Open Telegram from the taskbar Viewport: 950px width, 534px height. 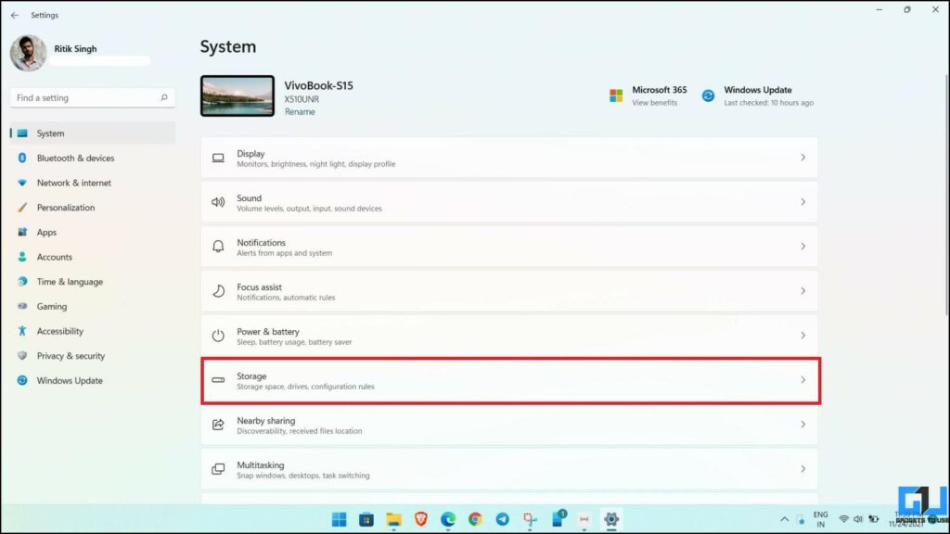click(x=502, y=519)
